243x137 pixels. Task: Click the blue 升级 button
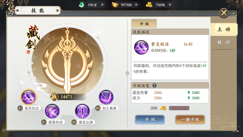pyautogui.click(x=150, y=120)
